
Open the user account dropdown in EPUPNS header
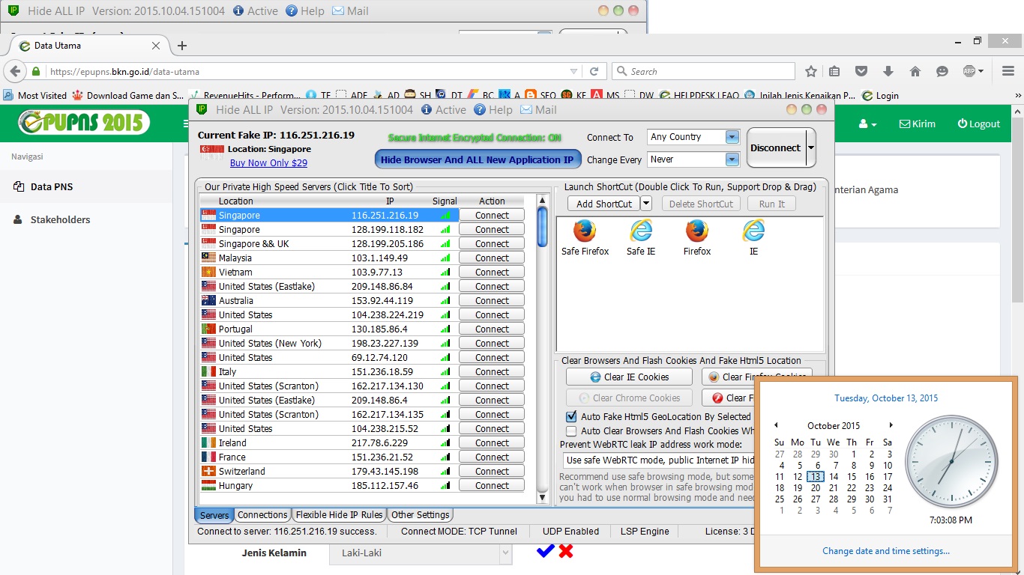click(x=868, y=124)
